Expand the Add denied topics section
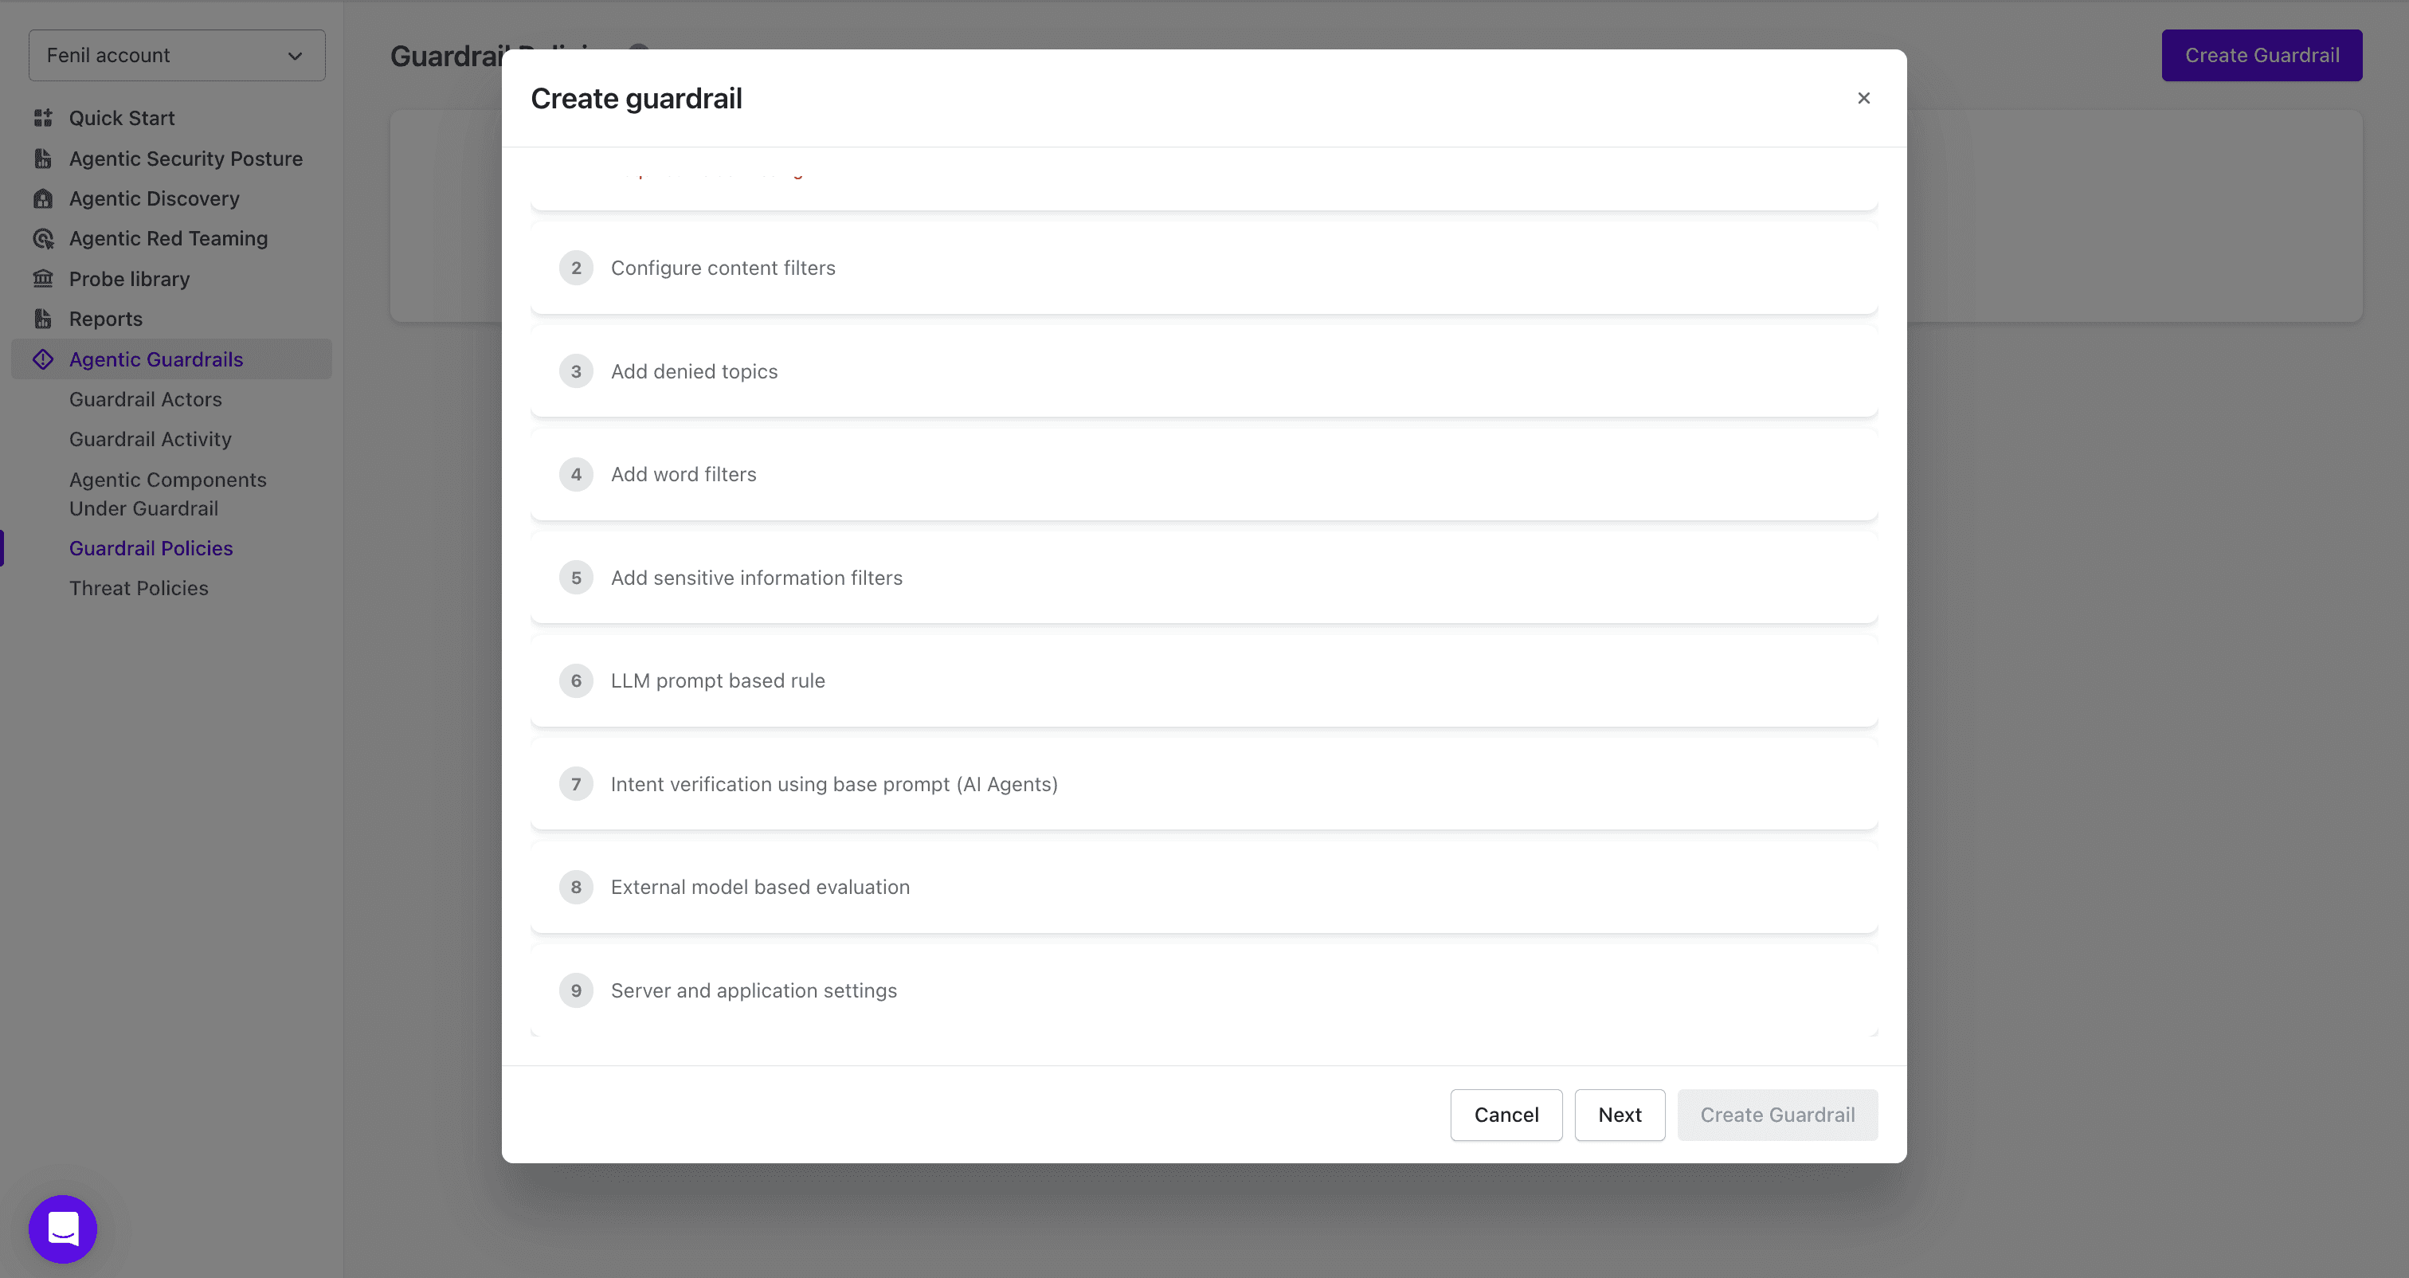Screen dimensions: 2409x1278 [1204, 370]
